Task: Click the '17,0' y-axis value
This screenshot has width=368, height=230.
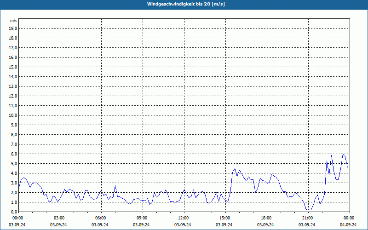Action: click(x=13, y=48)
